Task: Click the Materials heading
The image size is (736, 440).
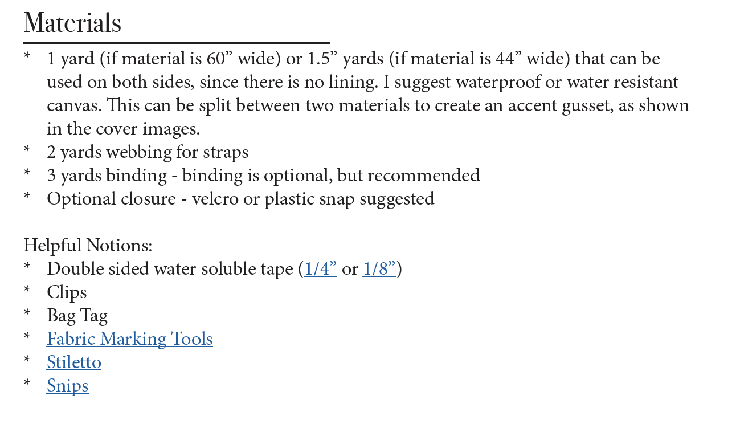Action: coord(72,23)
